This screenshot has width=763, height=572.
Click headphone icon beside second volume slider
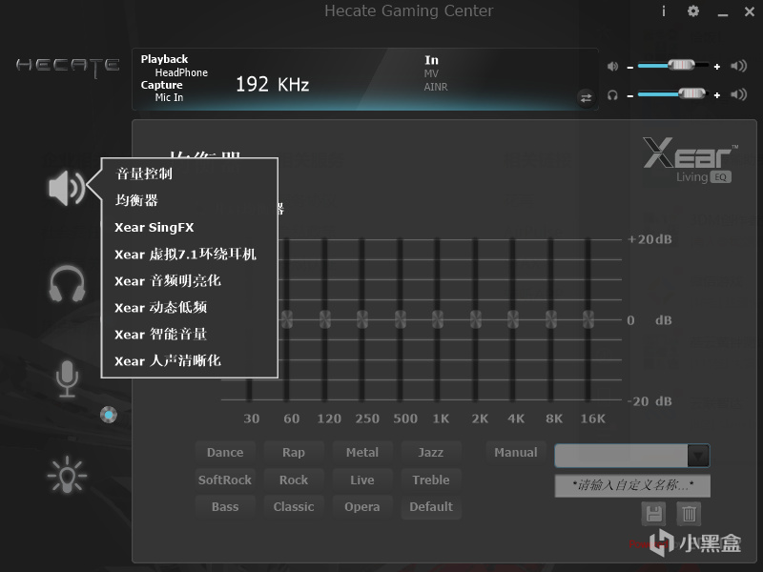click(x=612, y=94)
